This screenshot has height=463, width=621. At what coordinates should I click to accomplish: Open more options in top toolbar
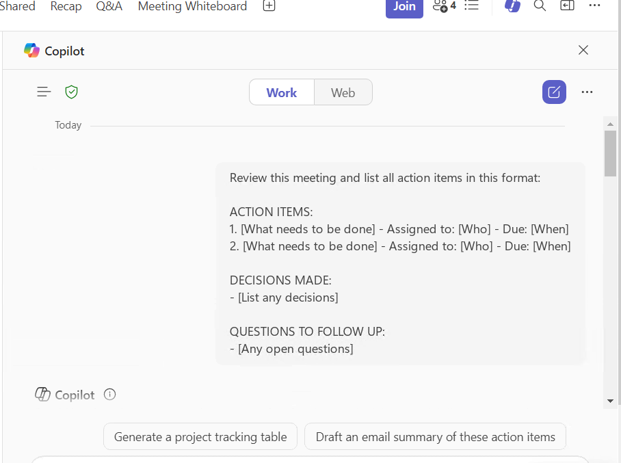pos(594,5)
